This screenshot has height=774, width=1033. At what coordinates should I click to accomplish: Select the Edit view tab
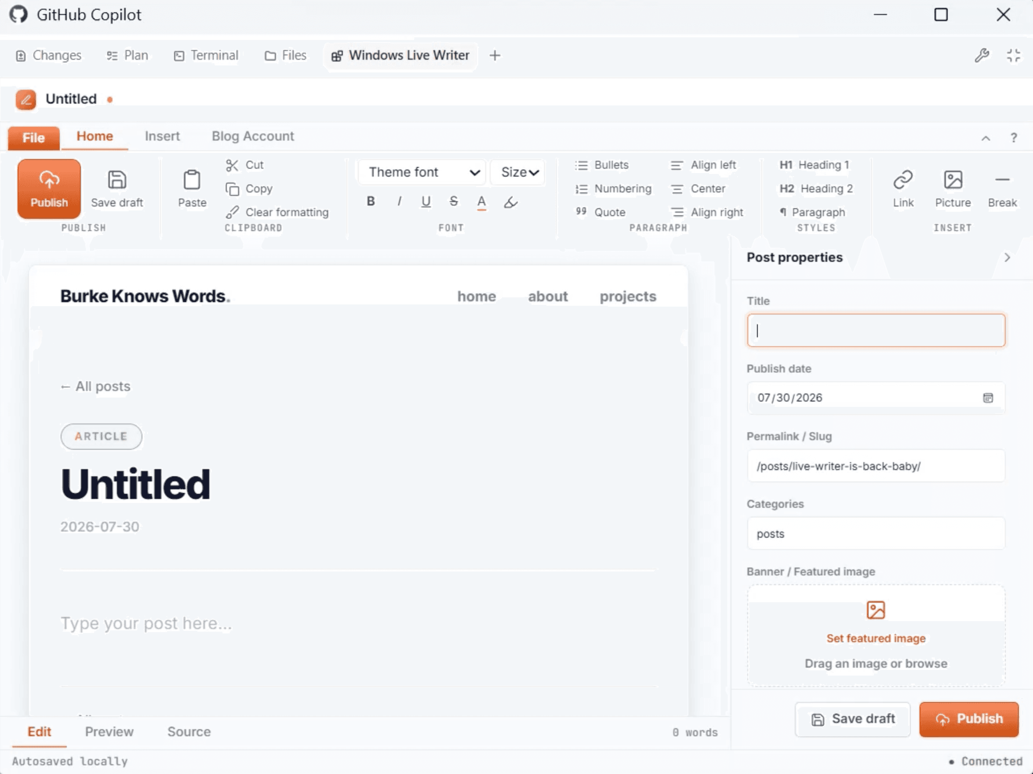point(39,731)
